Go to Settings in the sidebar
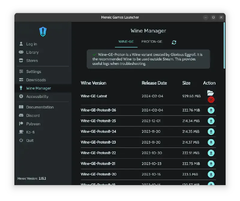This screenshot has width=240, height=201. [33, 72]
